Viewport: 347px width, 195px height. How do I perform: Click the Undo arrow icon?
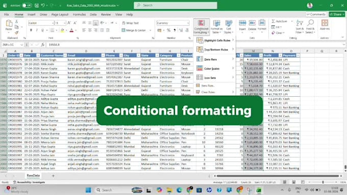pos(43,5)
